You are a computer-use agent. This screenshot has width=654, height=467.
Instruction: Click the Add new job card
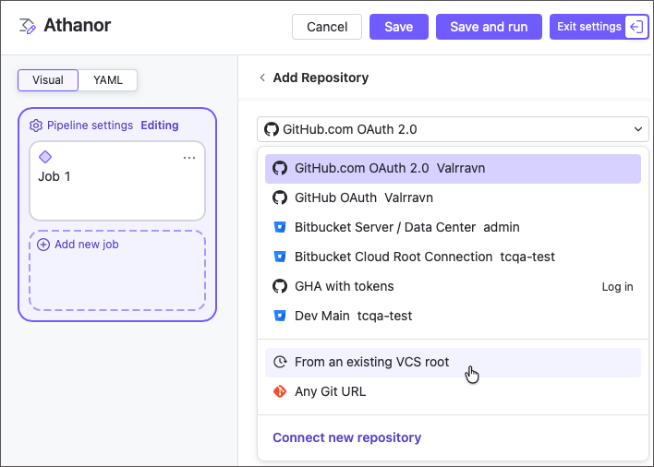click(x=117, y=270)
